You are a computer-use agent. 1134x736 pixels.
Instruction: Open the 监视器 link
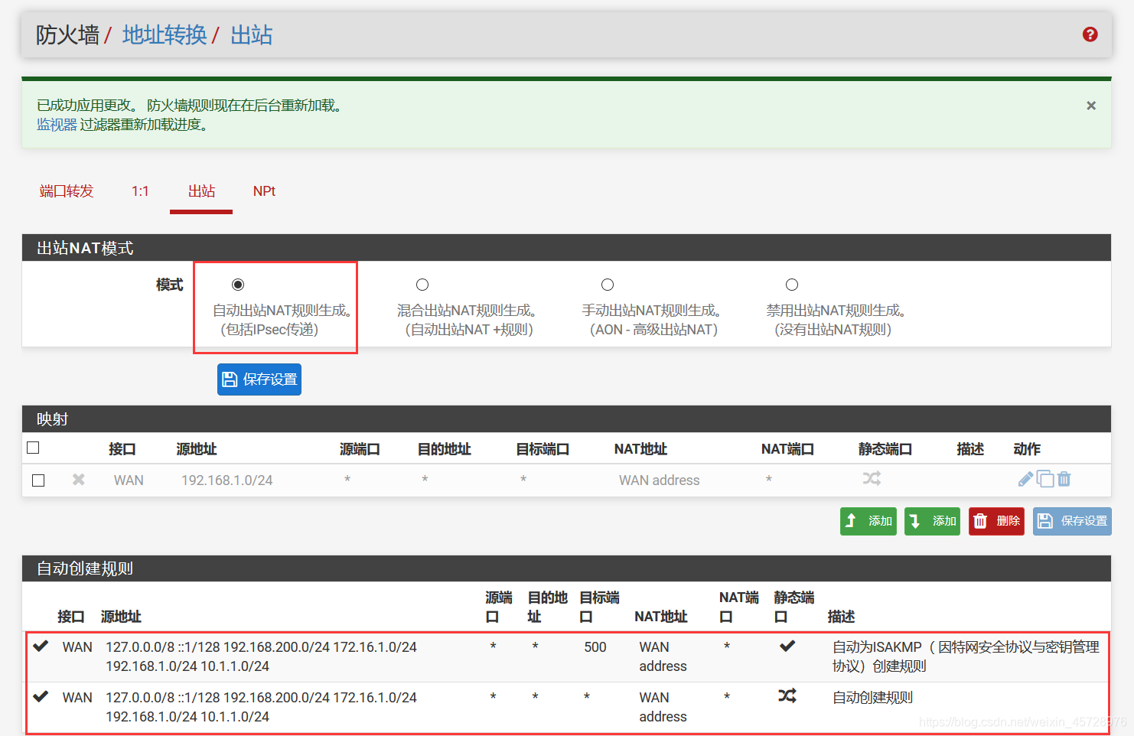(x=57, y=125)
